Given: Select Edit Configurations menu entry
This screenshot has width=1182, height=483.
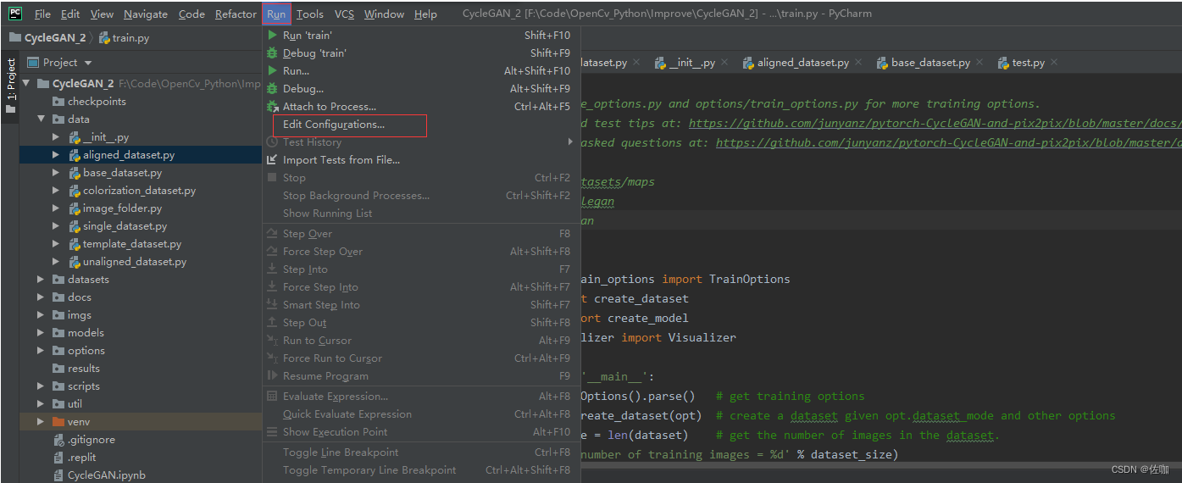Looking at the screenshot, I should tap(333, 125).
